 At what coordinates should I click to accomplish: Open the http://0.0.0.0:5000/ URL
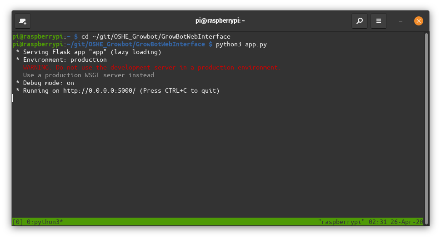click(x=99, y=91)
